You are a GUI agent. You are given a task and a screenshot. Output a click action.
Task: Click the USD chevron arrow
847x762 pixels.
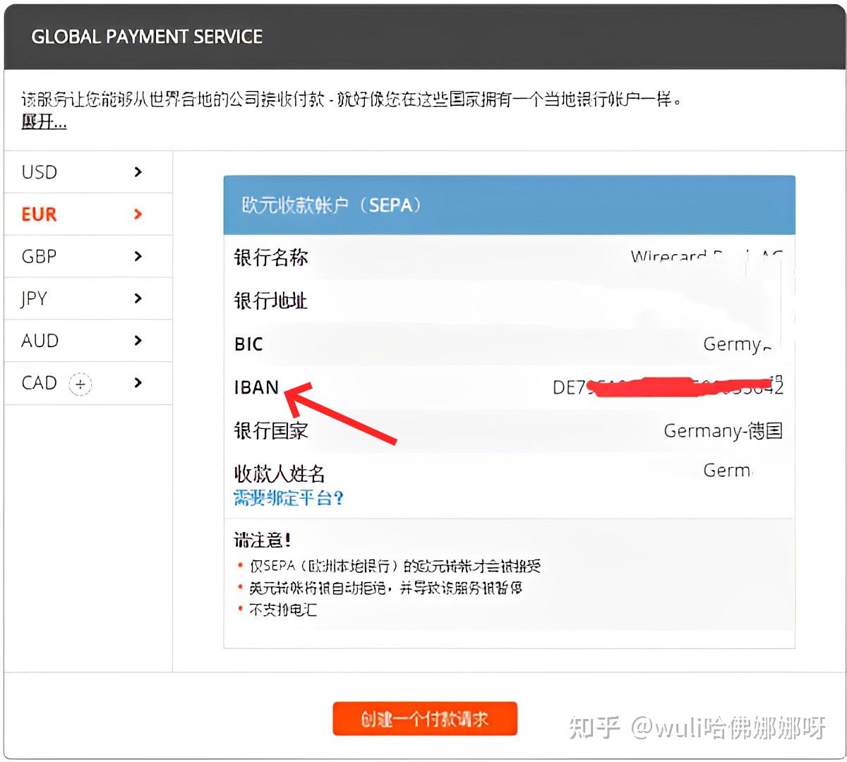pos(138,172)
